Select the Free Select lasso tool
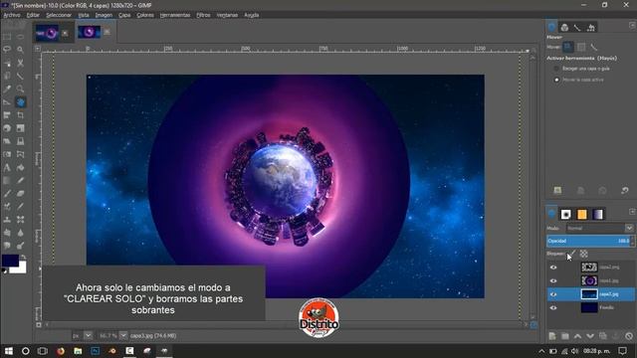The width and height of the screenshot is (637, 358). click(7, 50)
